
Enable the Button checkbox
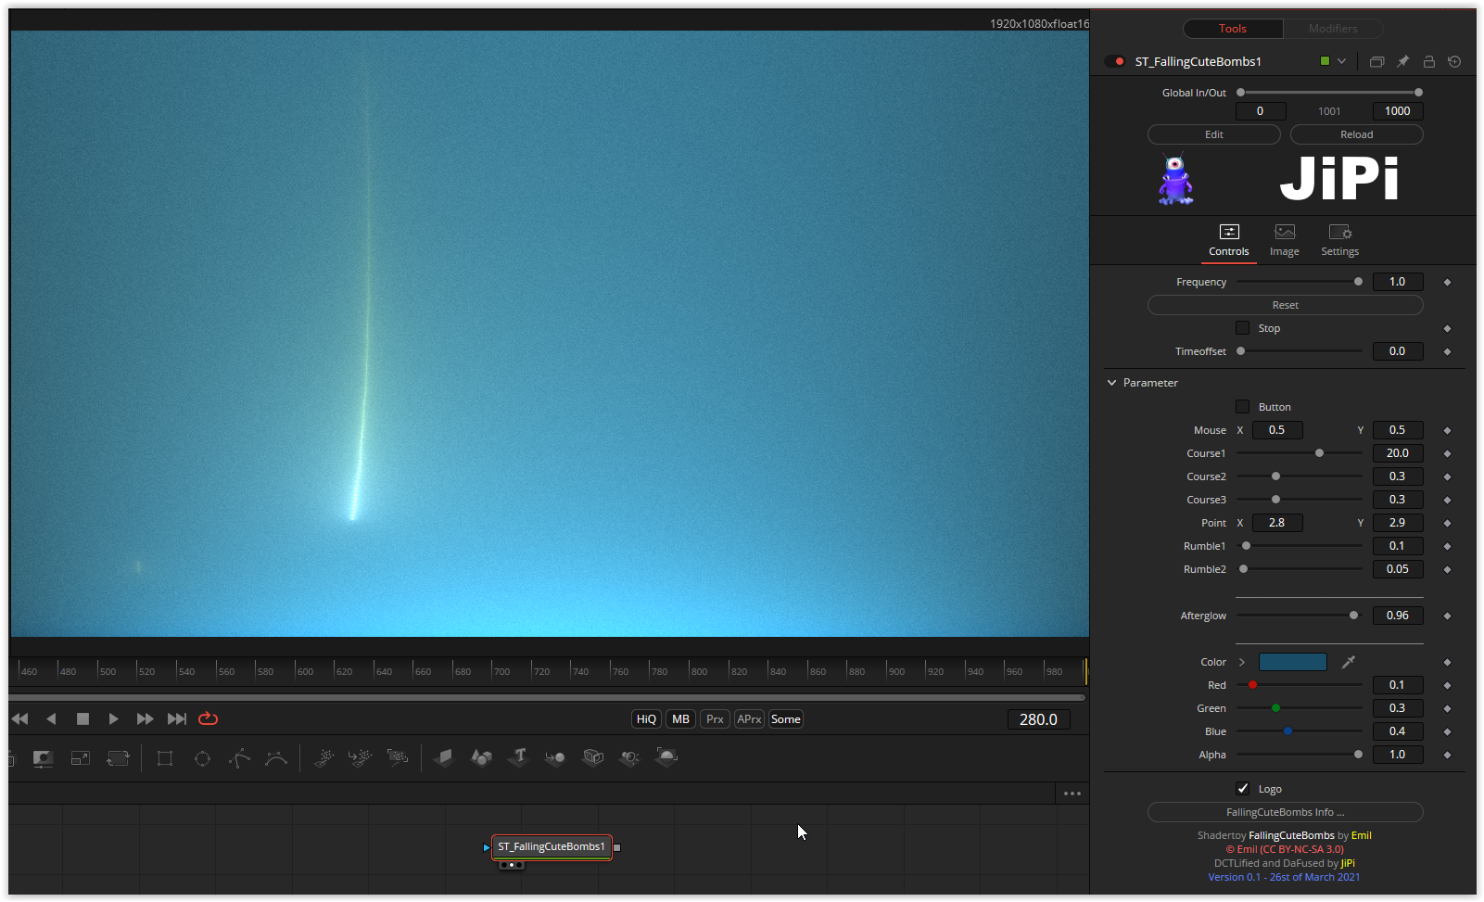pyautogui.click(x=1242, y=407)
